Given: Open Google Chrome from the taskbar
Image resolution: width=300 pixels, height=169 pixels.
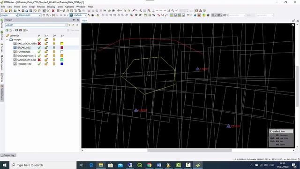Looking at the screenshot, I should click(149, 165).
